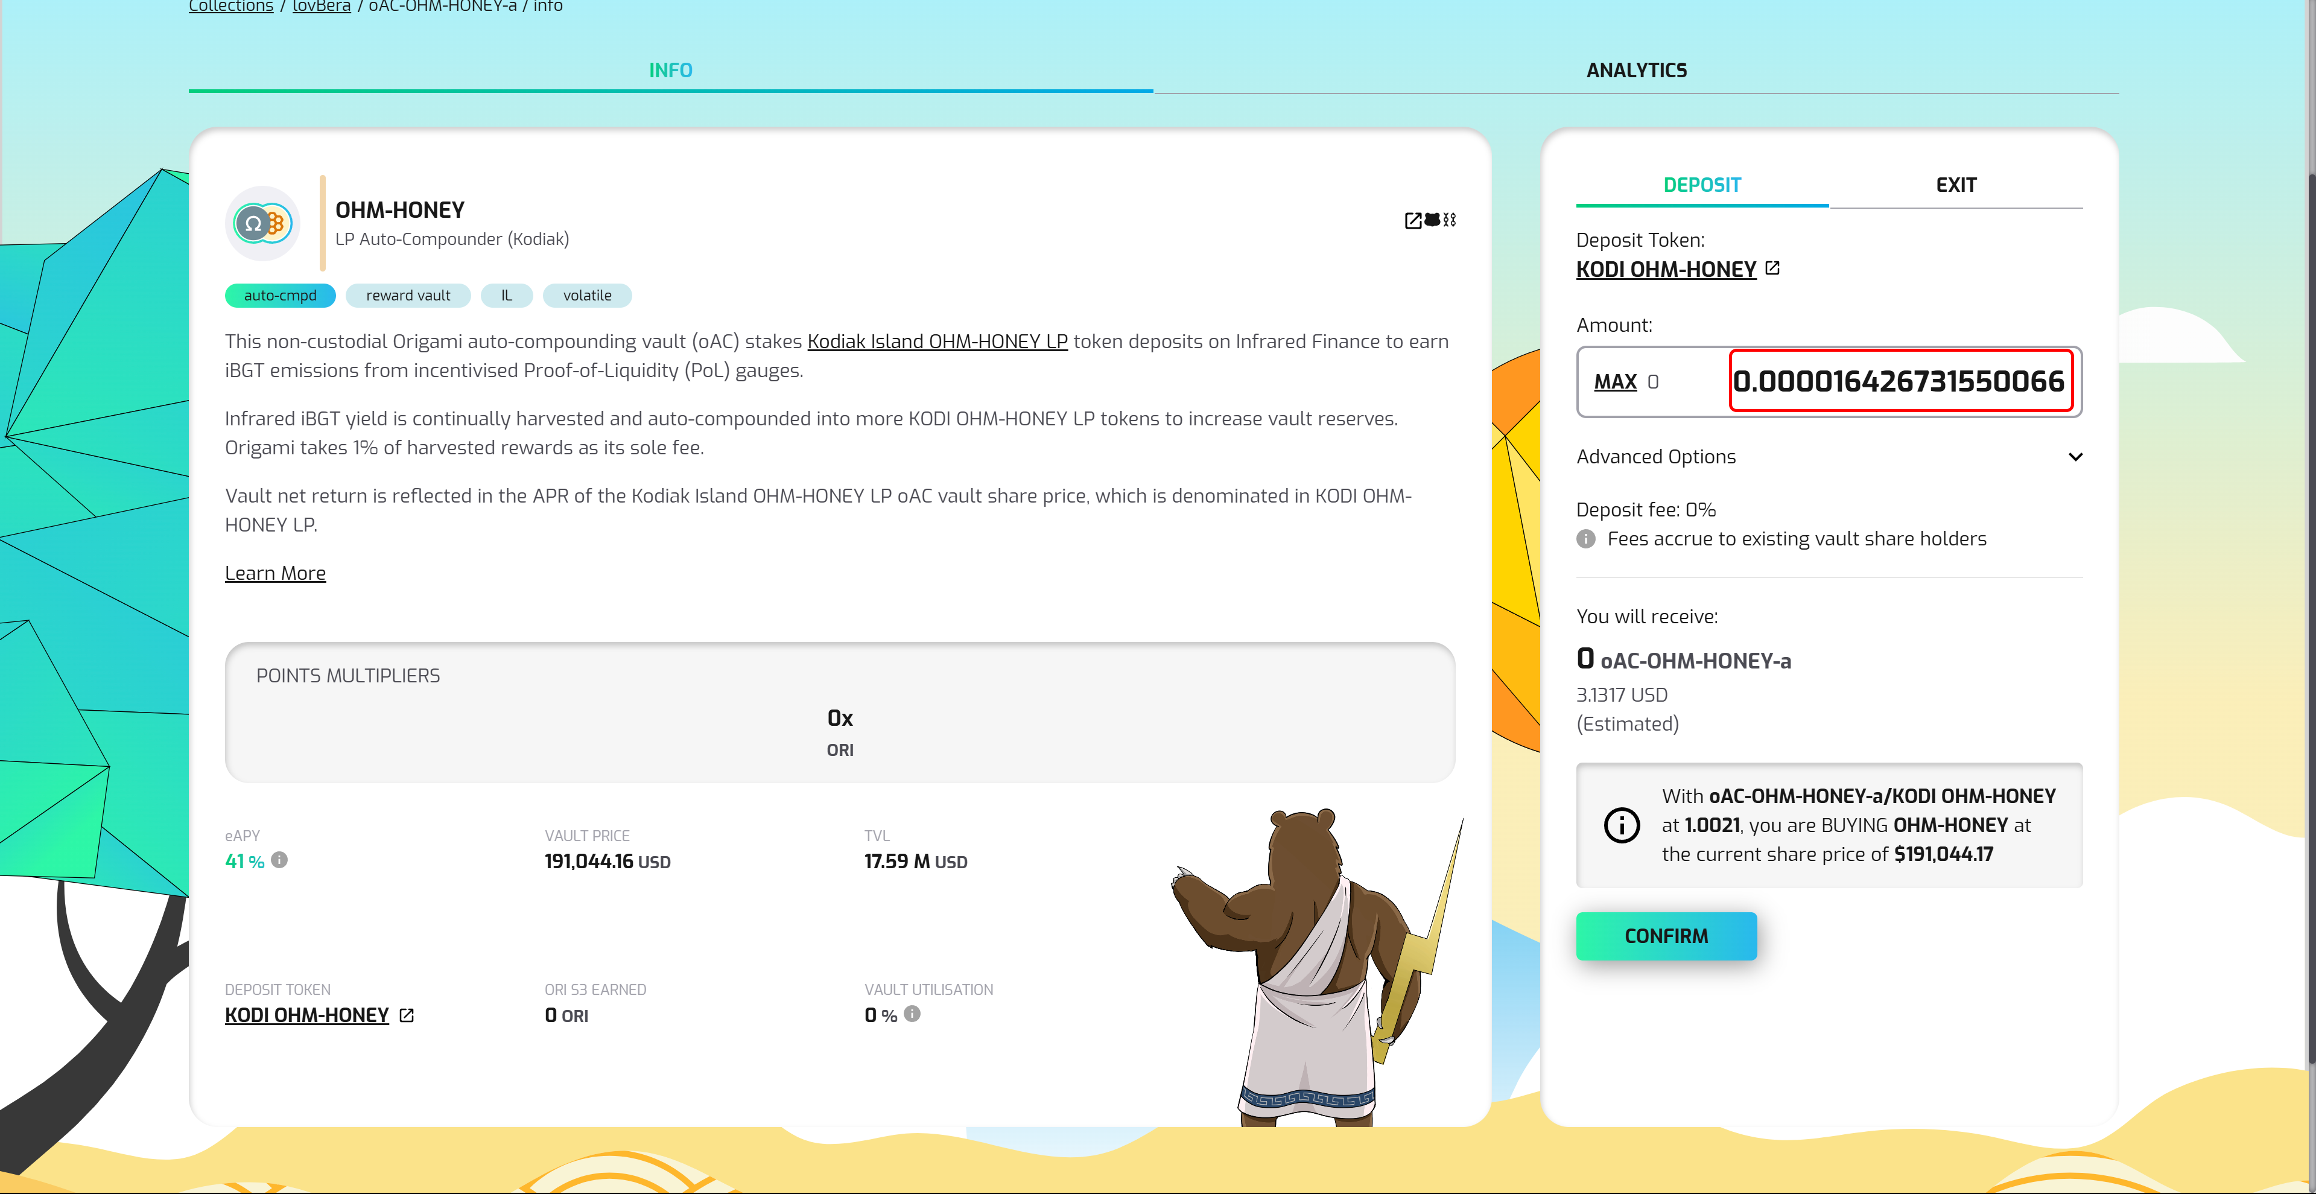The width and height of the screenshot is (2316, 1194).
Task: Click the eAPY info tooltip icon
Action: click(x=279, y=860)
